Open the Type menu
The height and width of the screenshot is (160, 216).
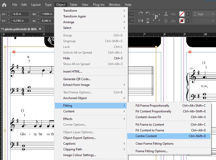(48, 5)
